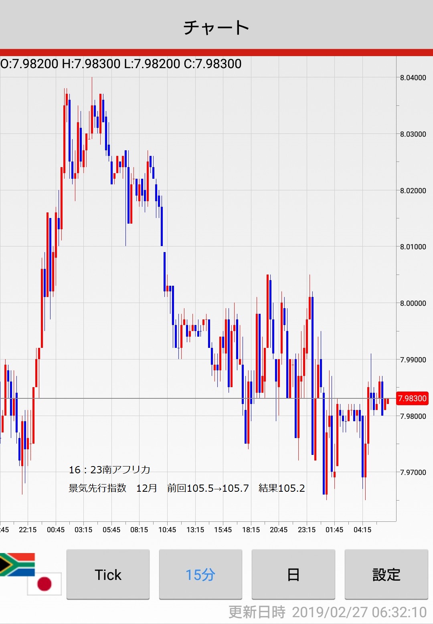433x624 pixels.
Task: Select the 04:15 time axis marker
Action: coord(362,530)
